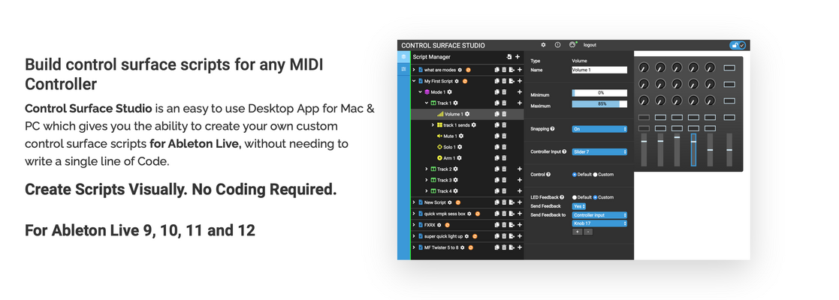Click the Name field containing Volume 1
Image resolution: width=839 pixels, height=300 pixels.
click(599, 70)
